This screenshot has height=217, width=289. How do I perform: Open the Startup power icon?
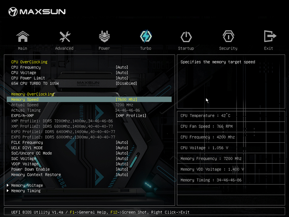click(x=186, y=37)
